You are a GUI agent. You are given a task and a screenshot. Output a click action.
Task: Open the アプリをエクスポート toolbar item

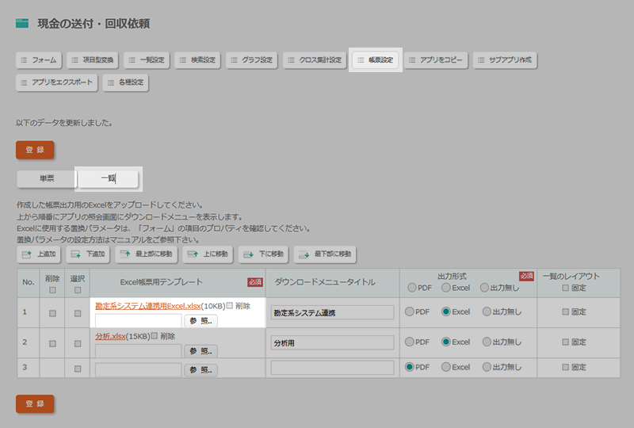pos(57,82)
